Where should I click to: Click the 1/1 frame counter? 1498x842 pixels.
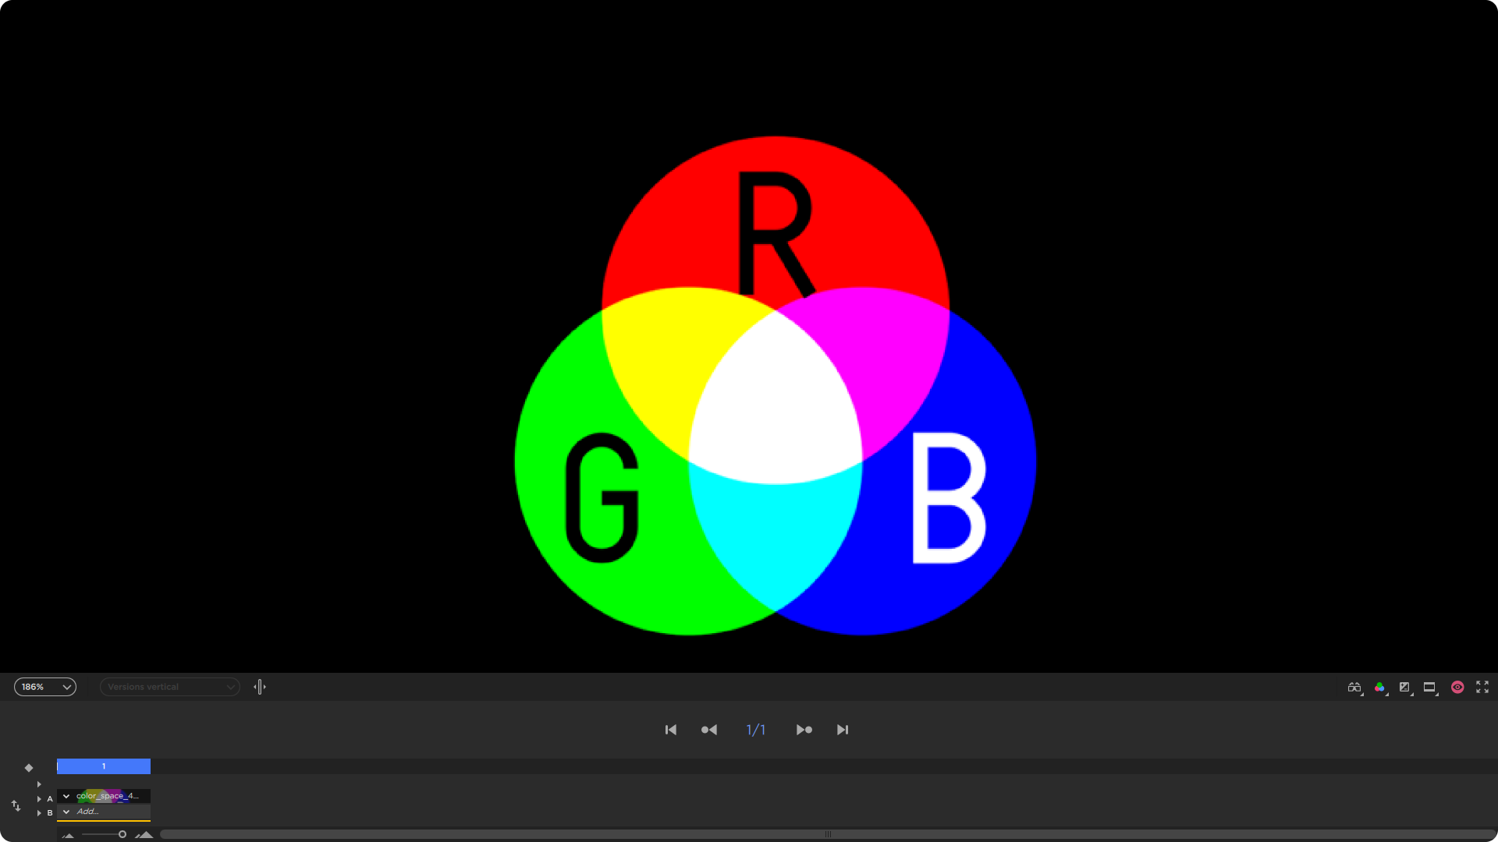point(756,730)
